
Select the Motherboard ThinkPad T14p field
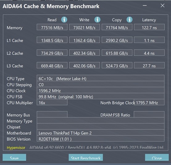click(101, 132)
